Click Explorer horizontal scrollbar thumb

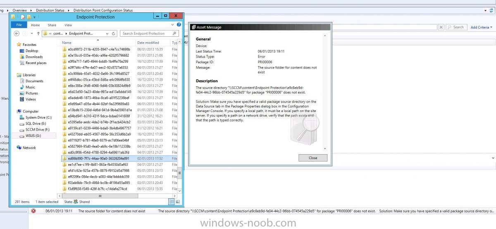pos(100,196)
